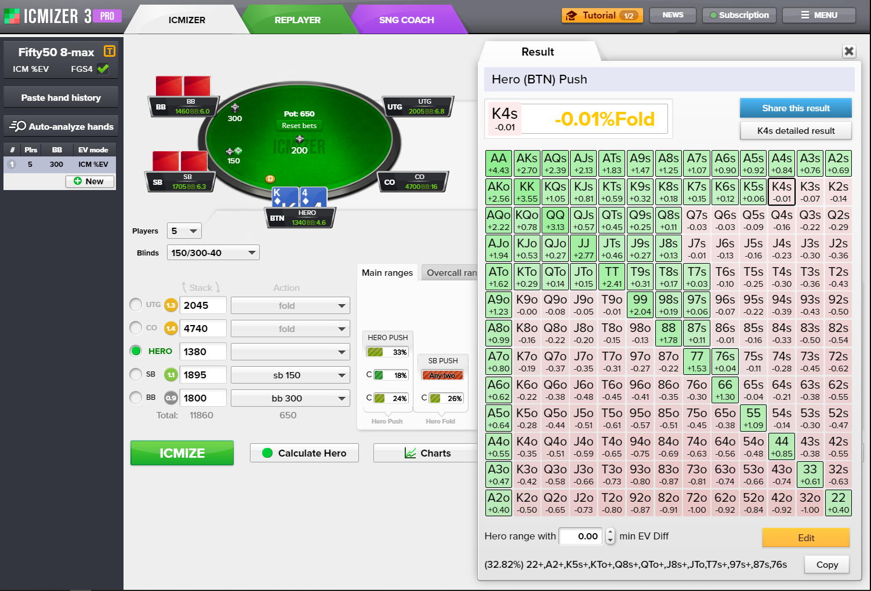Open the CO action dropdown
Image resolution: width=871 pixels, height=591 pixels.
291,329
